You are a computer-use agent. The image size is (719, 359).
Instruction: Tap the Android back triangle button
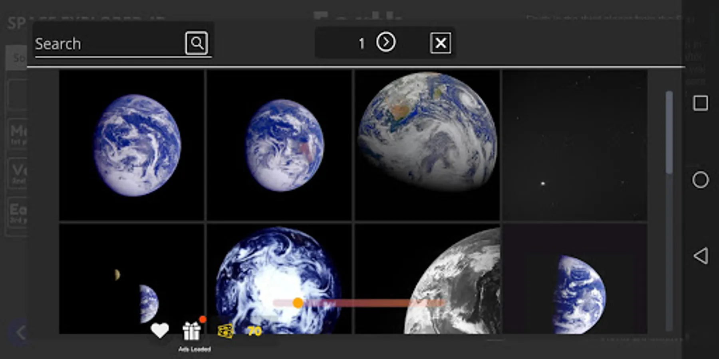click(x=701, y=255)
